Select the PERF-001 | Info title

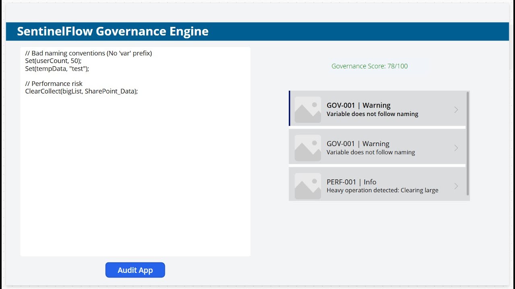[351, 182]
